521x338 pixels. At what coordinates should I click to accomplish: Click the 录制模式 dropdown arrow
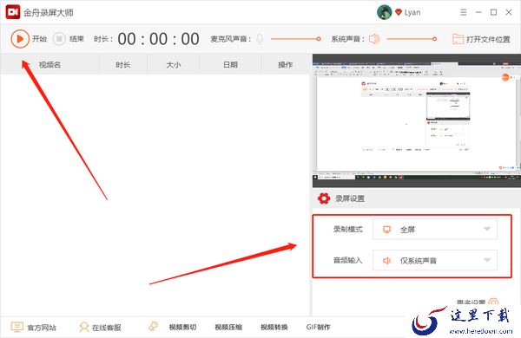point(487,229)
